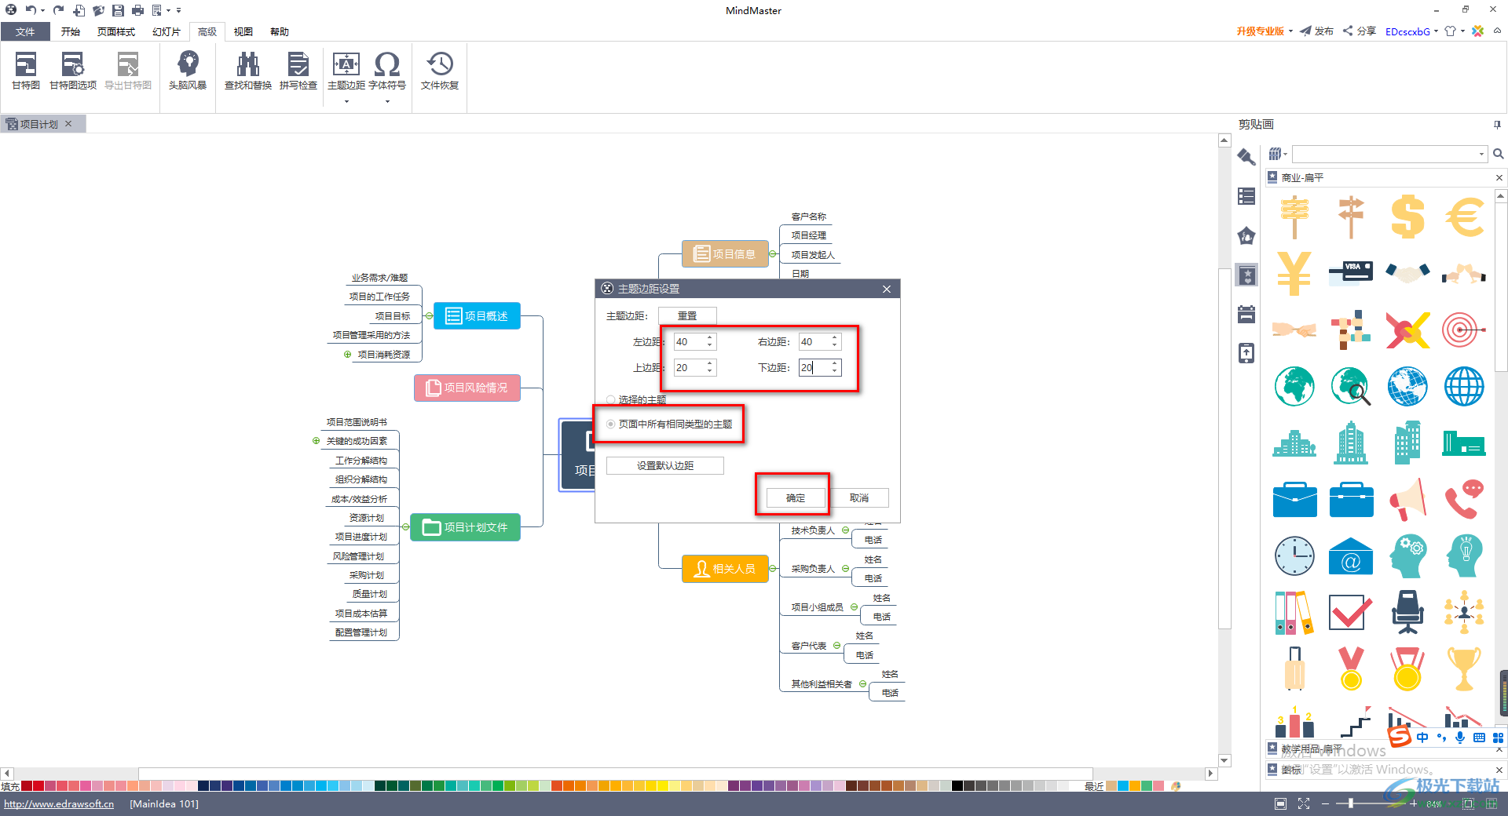Increase the 右边距 value with up arrow
1508x816 pixels.
tap(835, 338)
